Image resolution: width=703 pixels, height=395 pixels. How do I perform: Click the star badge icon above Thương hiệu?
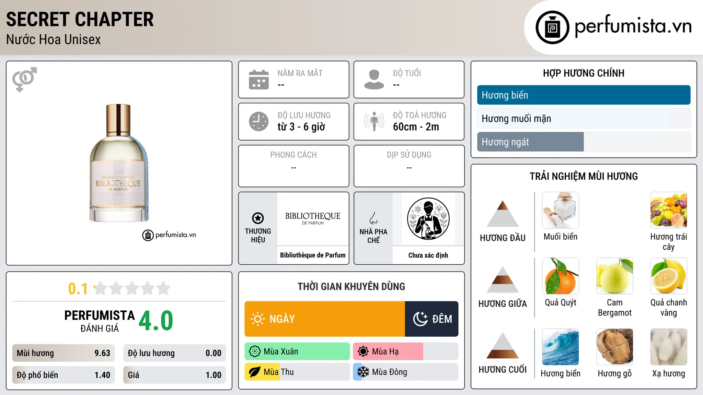258,218
